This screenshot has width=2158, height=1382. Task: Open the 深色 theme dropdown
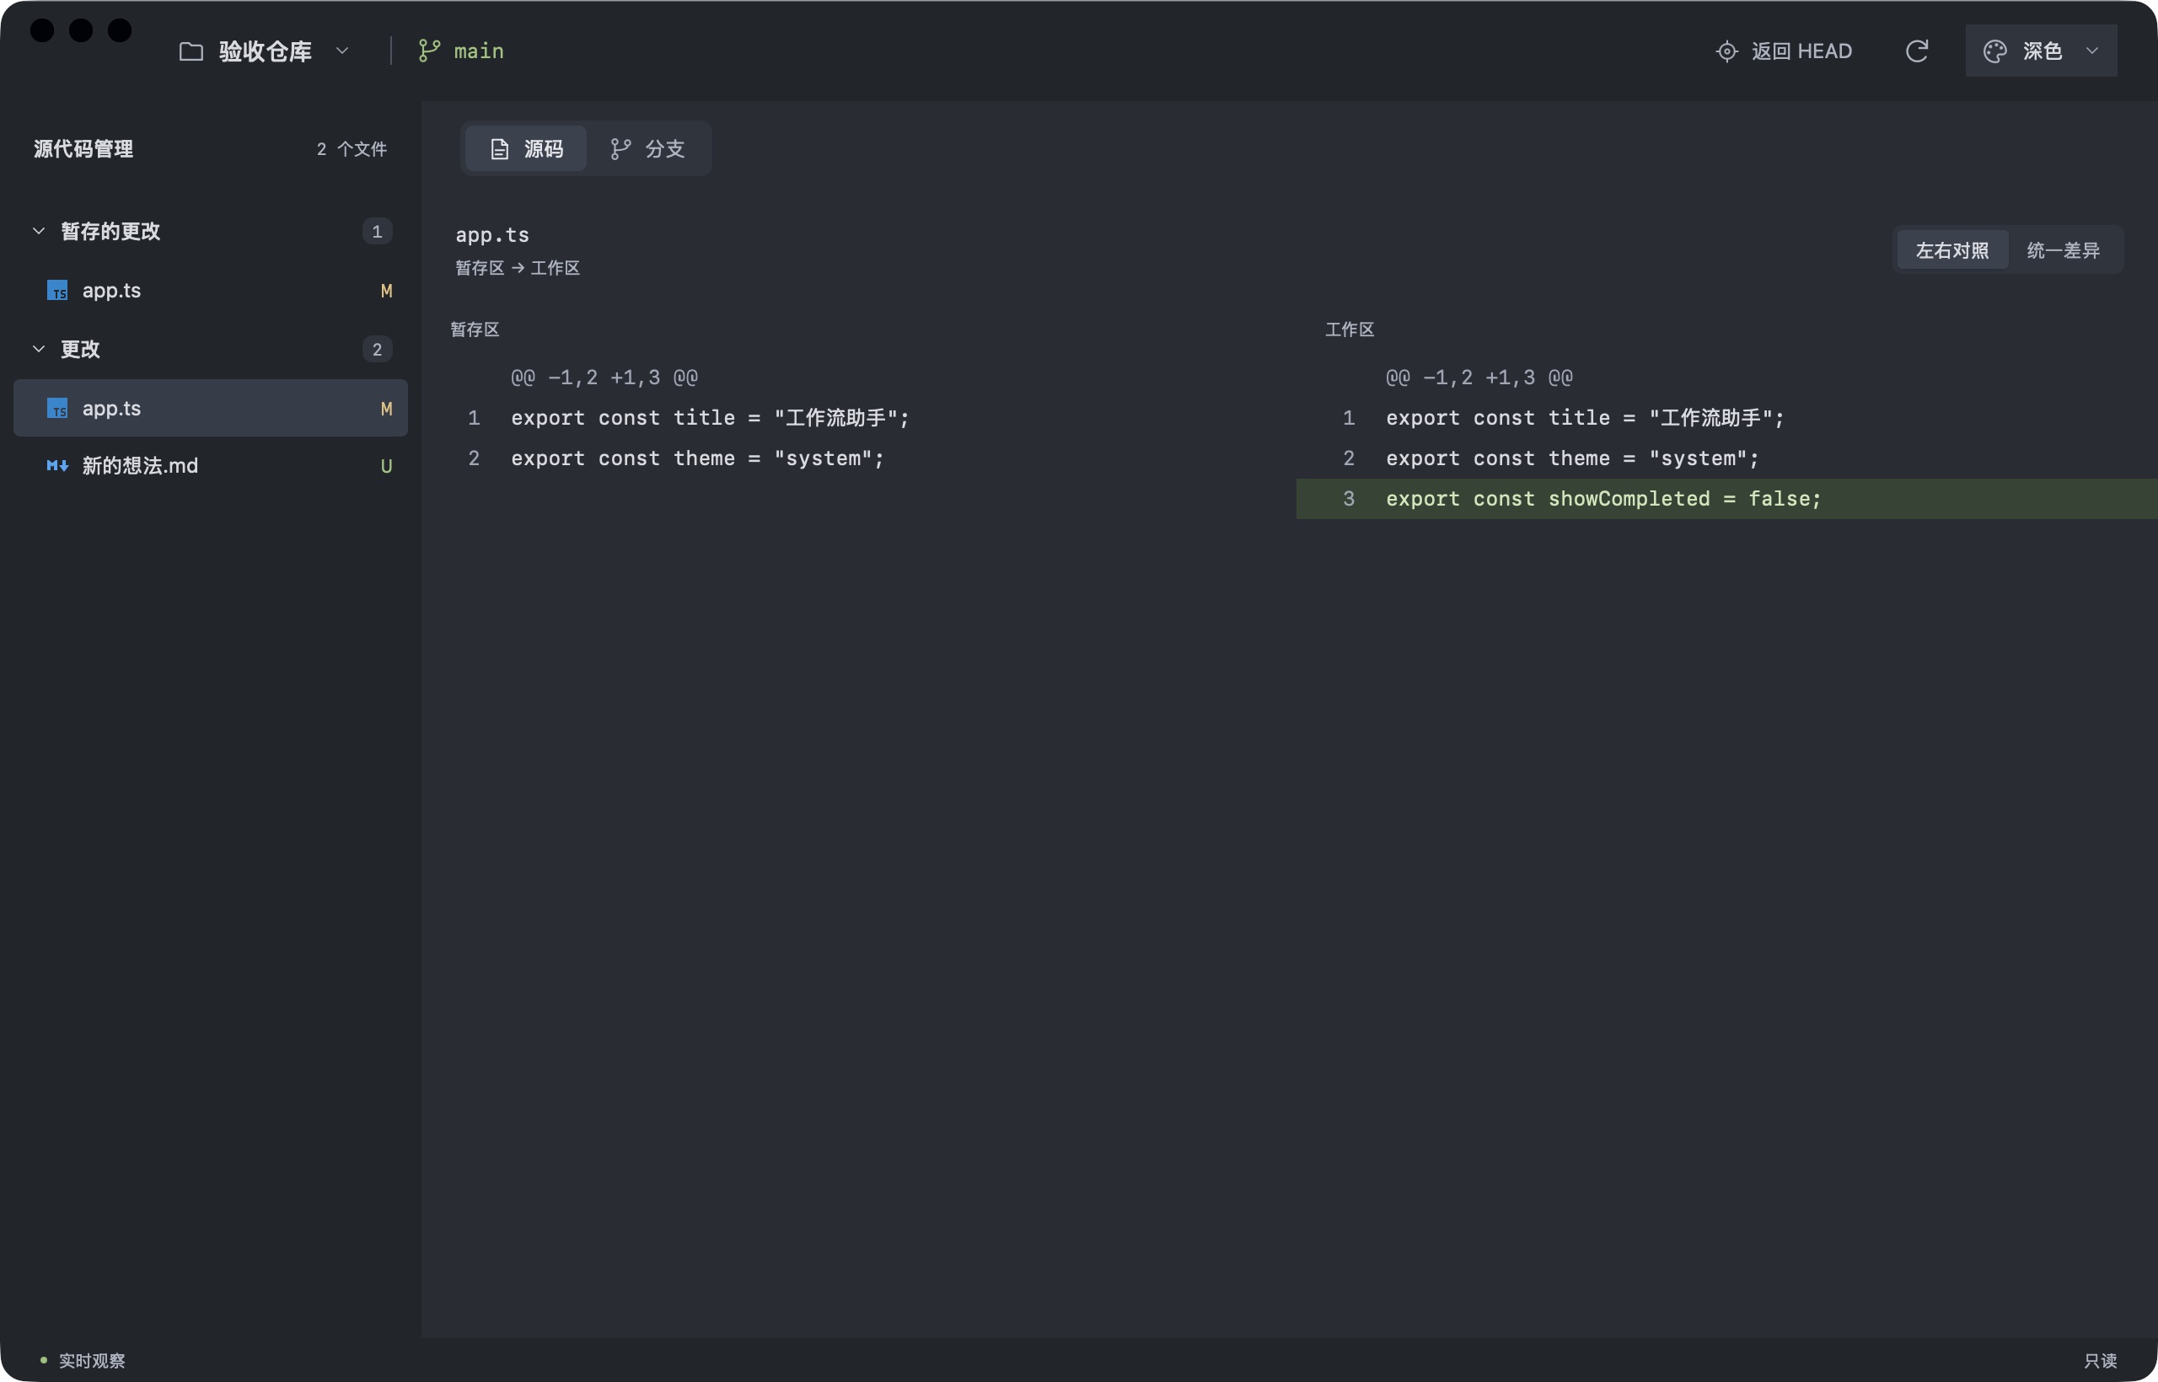(2040, 51)
